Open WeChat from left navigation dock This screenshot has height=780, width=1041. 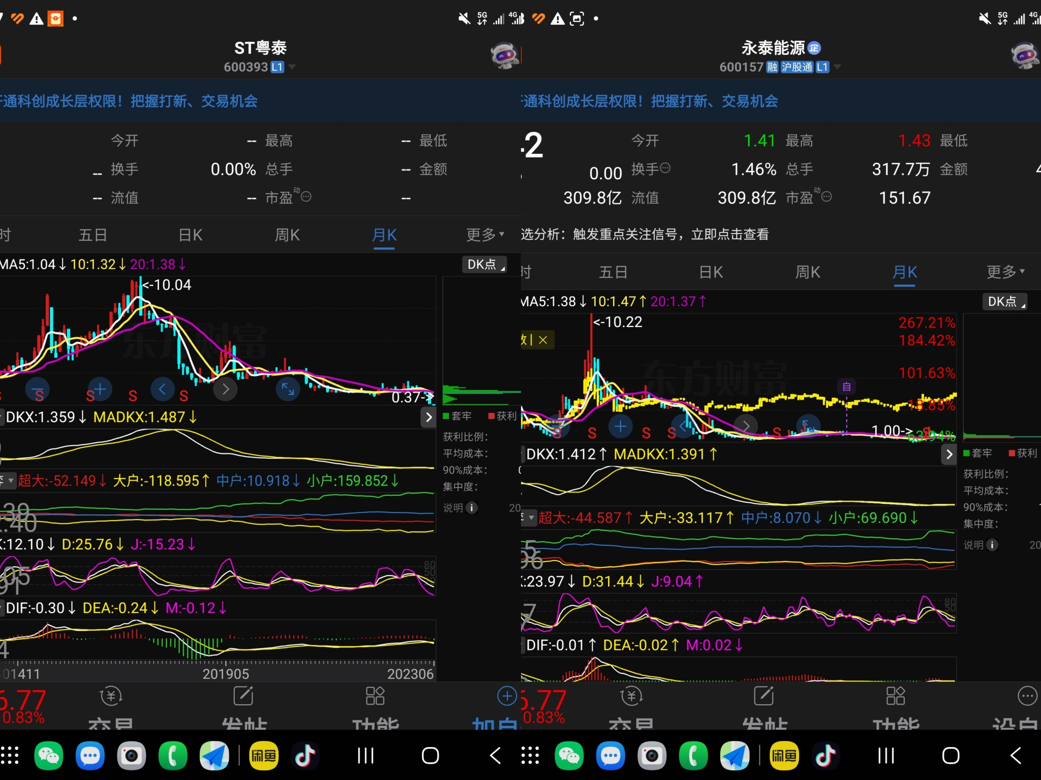[x=49, y=756]
